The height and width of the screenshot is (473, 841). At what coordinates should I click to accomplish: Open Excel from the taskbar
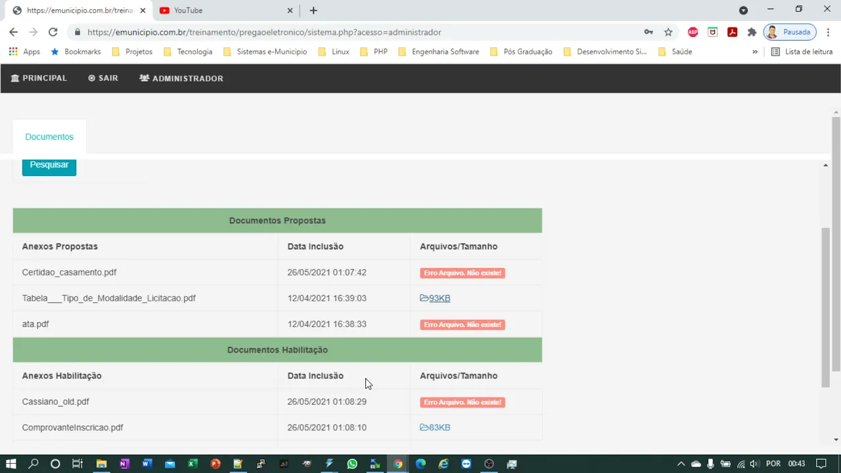(193, 464)
